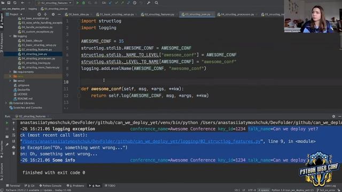Pin the Run tab

point(7,145)
